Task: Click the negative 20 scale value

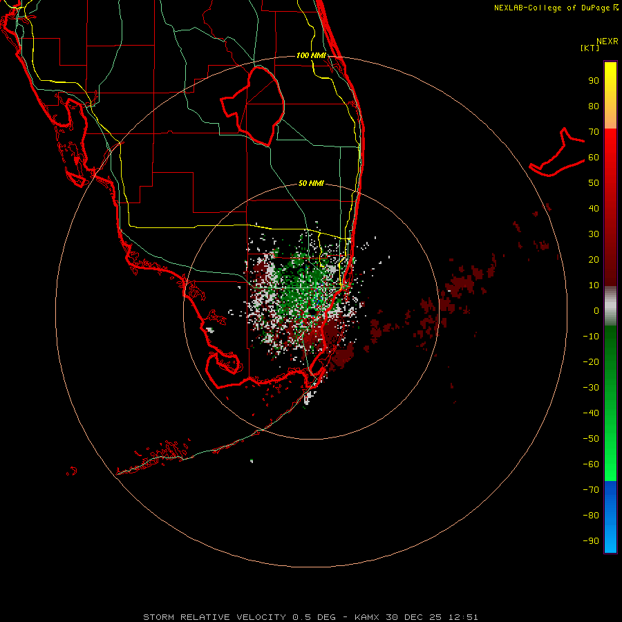Action: pyautogui.click(x=591, y=362)
